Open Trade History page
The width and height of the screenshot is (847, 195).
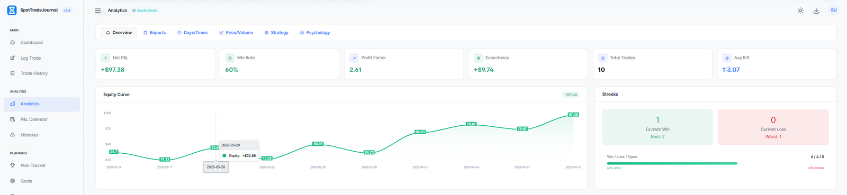coord(42,73)
